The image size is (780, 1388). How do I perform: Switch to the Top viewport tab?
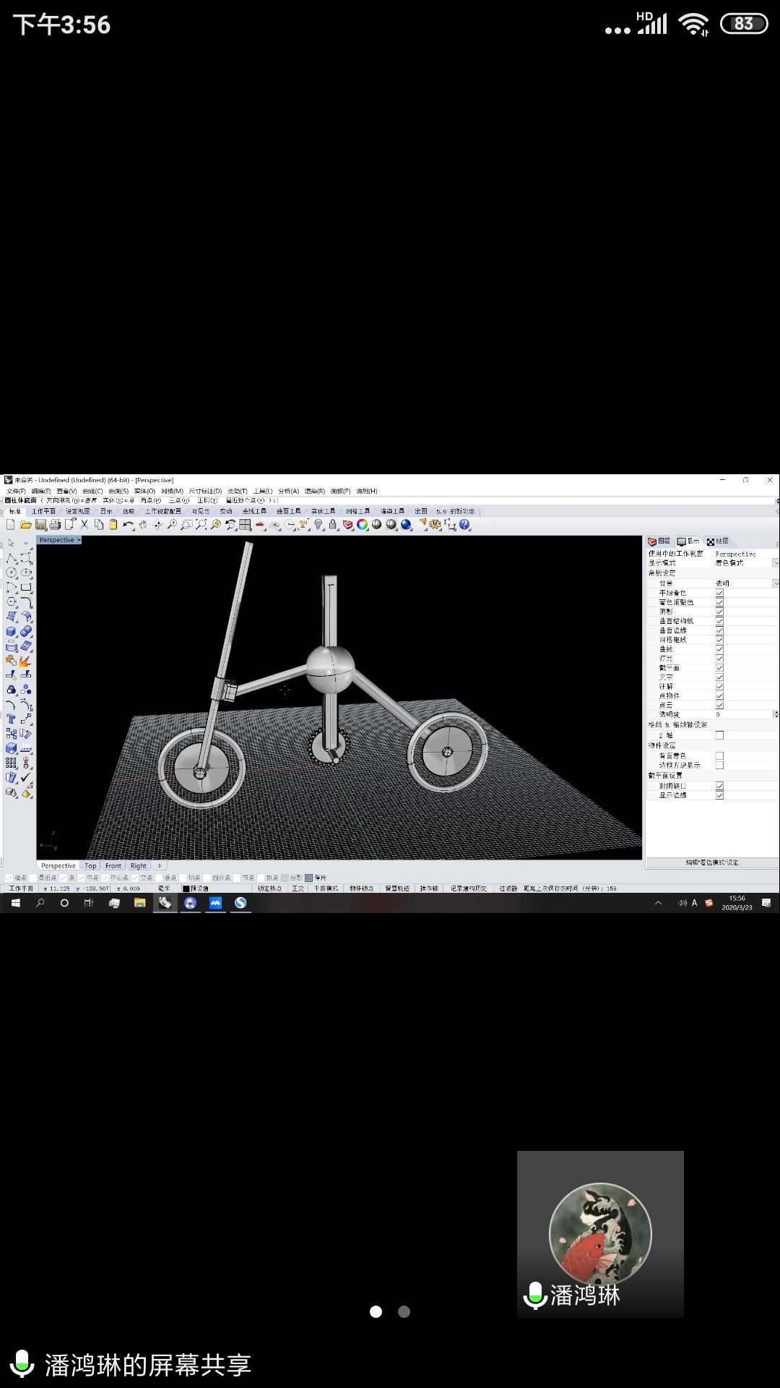point(90,865)
